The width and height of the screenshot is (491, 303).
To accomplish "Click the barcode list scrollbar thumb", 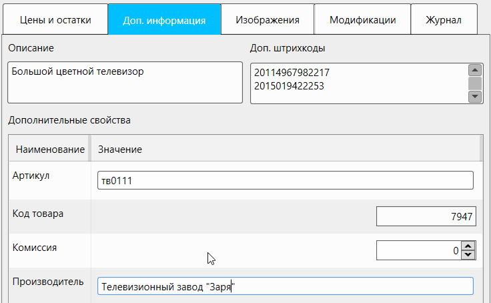I will coord(475,83).
